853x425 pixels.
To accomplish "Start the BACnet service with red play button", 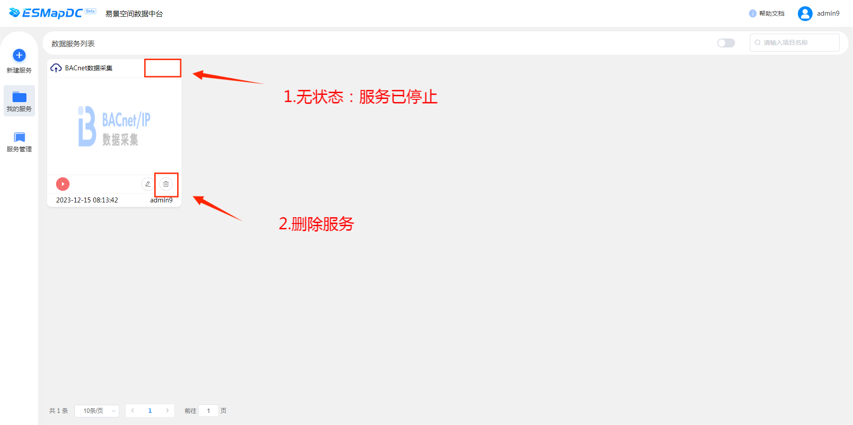I will coord(63,184).
